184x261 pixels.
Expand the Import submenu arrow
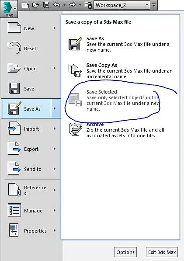(x=54, y=129)
